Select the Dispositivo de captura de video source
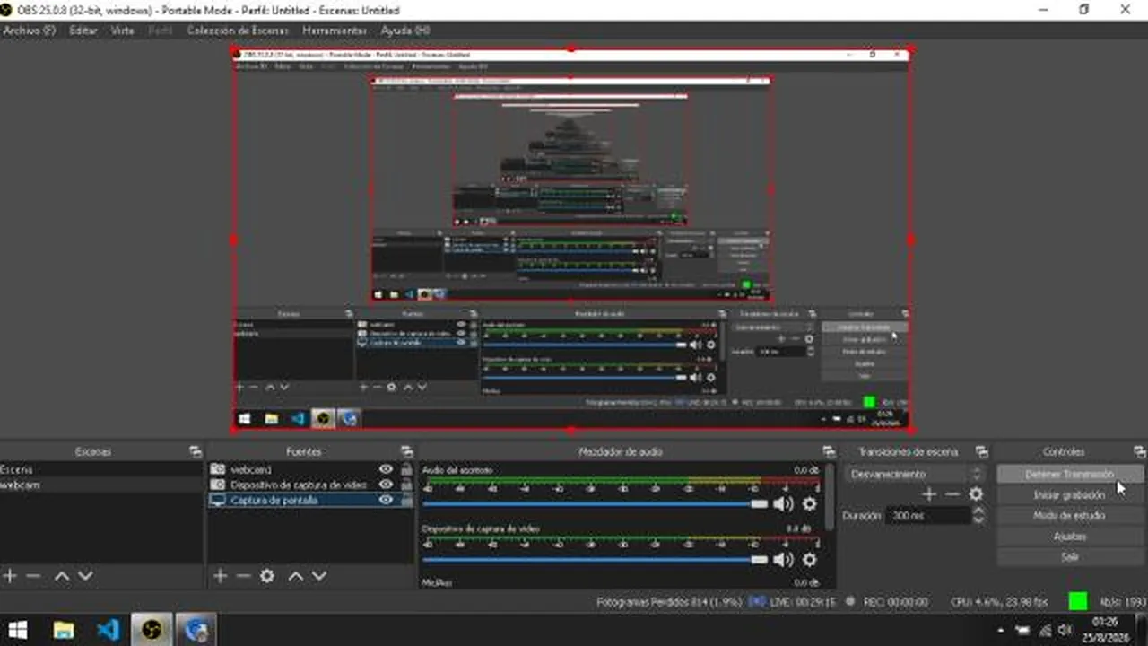 click(x=311, y=484)
